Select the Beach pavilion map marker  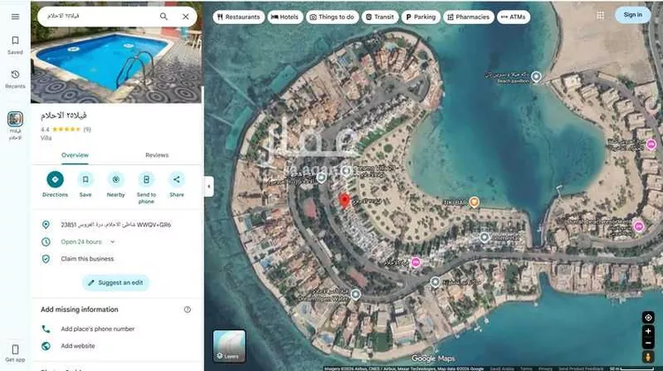tap(537, 77)
